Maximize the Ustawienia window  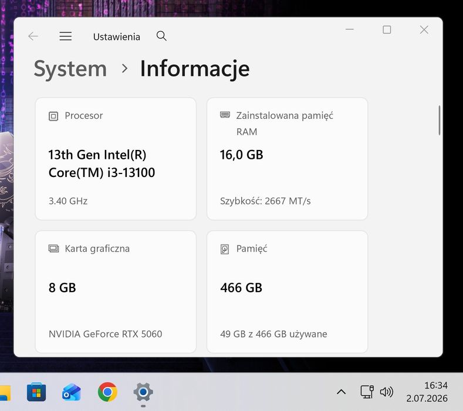point(387,29)
